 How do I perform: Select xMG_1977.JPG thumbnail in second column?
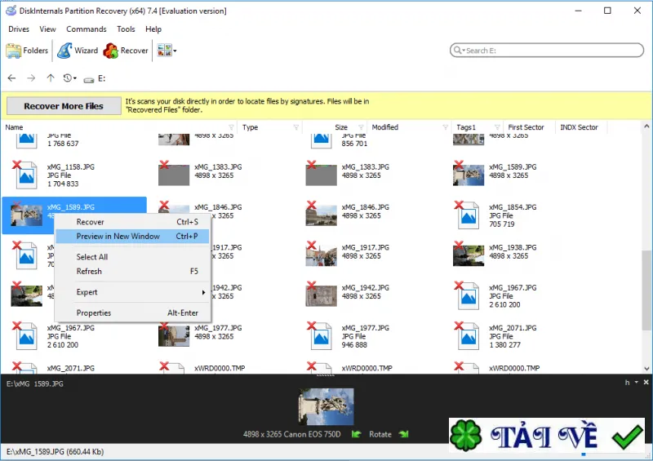click(174, 336)
